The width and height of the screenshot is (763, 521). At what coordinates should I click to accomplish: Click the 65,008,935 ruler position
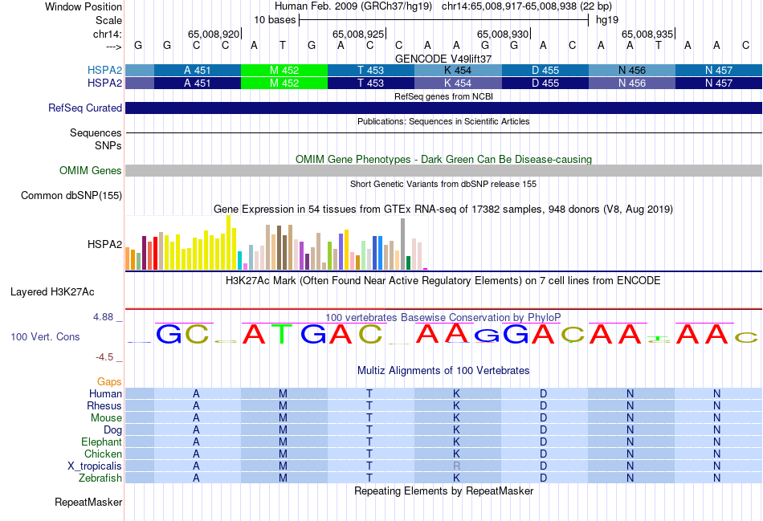[647, 34]
